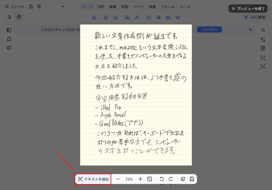This screenshot has width=272, height=190.
Task: Click the AI translate icon in right sidebar
Action: point(263,40)
